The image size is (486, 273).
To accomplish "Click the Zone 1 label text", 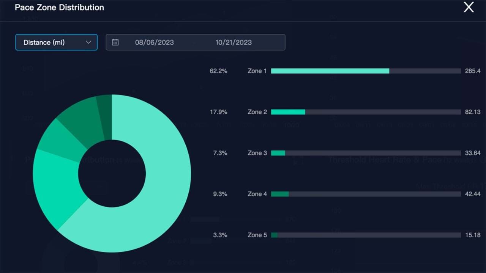I will (x=257, y=71).
